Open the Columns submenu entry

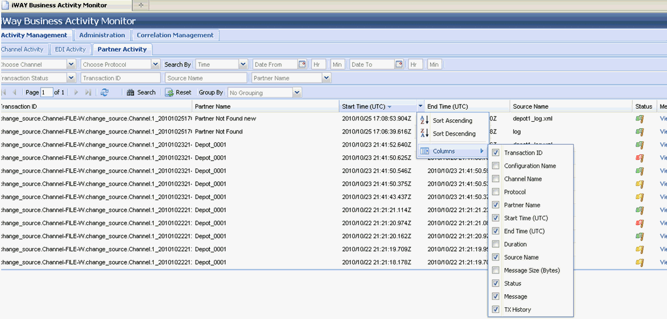453,151
